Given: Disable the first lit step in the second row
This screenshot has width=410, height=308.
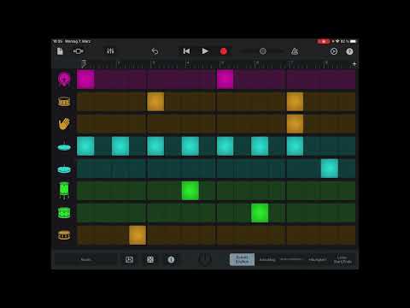Looking at the screenshot, I should pyautogui.click(x=155, y=102).
